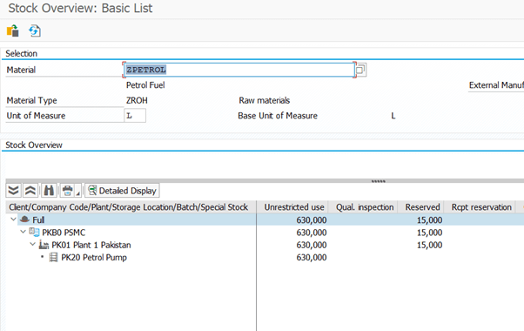
Task: Select the PK20 Petrol Pump storage location
Action: pyautogui.click(x=94, y=258)
